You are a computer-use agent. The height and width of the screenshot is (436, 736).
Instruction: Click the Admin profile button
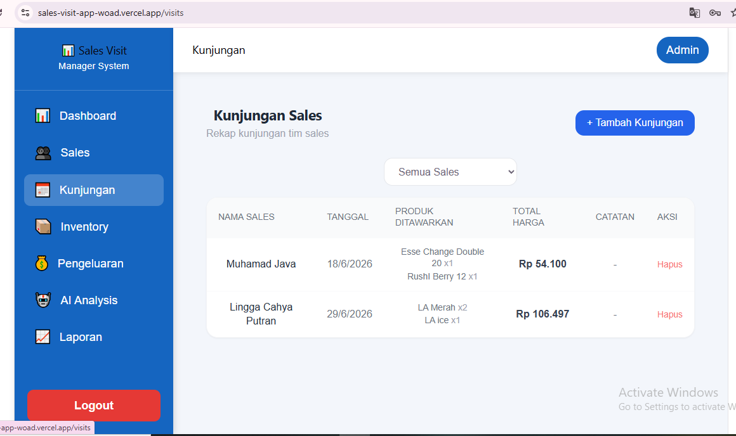pos(683,50)
